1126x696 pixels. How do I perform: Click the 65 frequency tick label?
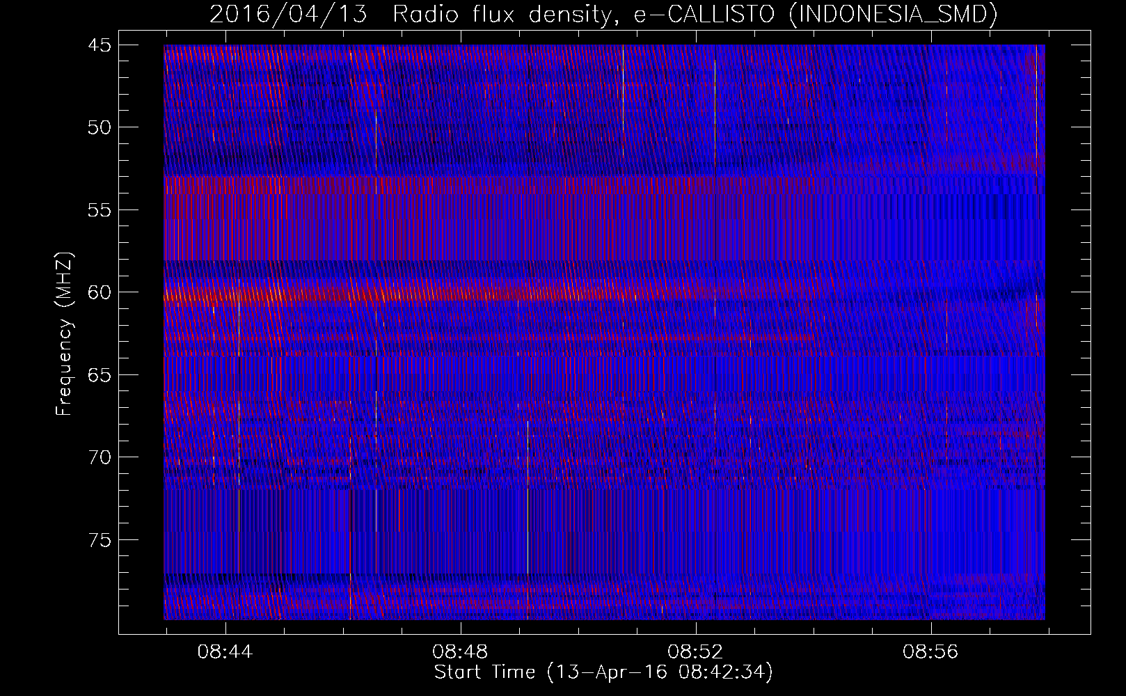click(100, 375)
